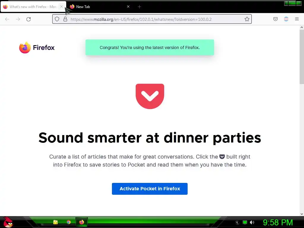Click the page scrollbar down arrow
304x228 pixels.
[302, 214]
